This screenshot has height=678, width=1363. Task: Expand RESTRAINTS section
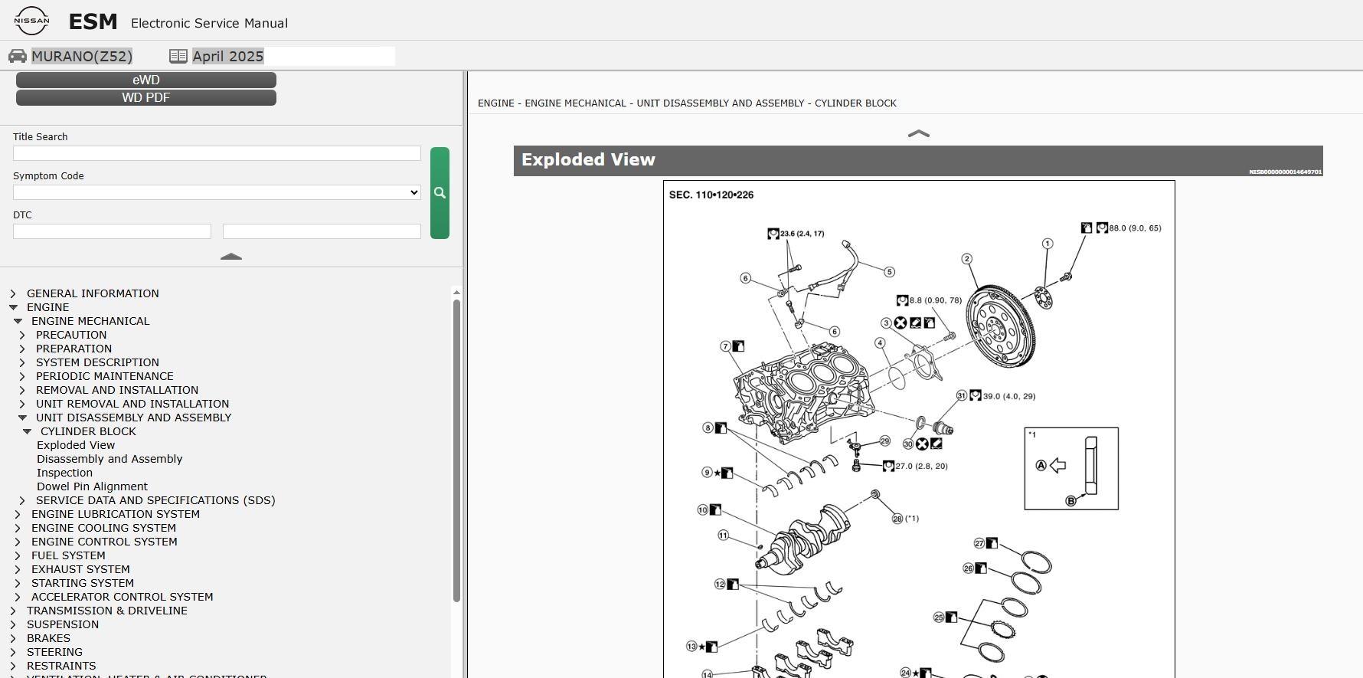(13, 666)
